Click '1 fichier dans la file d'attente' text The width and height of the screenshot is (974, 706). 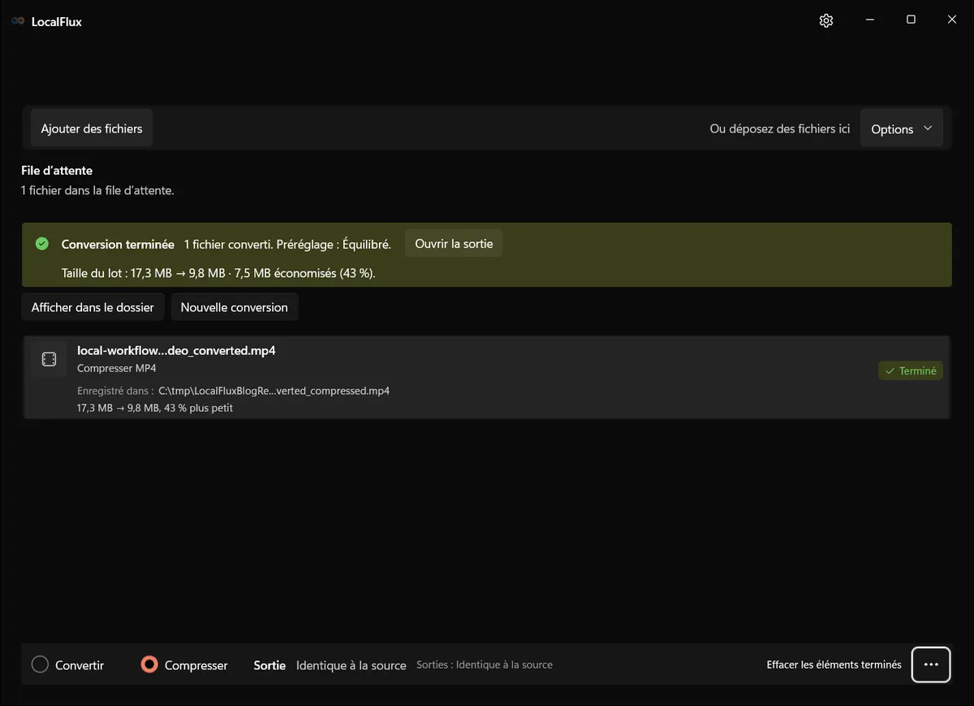97,190
